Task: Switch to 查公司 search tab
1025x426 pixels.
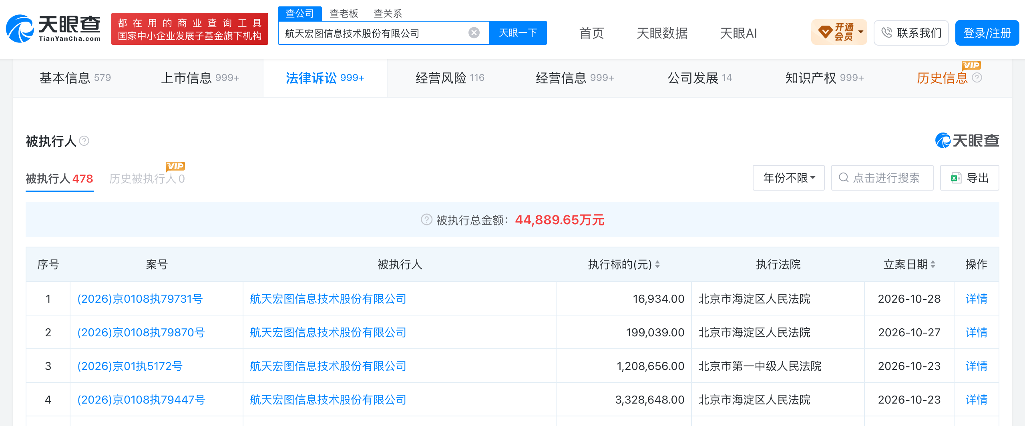Action: [300, 14]
